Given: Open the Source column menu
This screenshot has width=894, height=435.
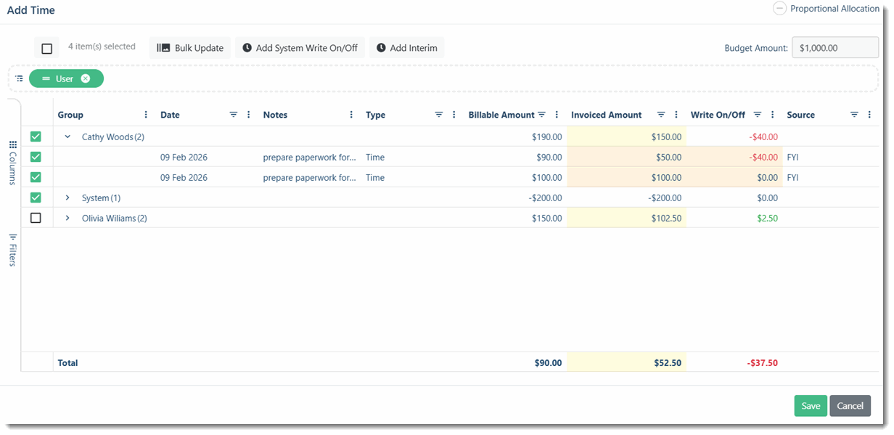Looking at the screenshot, I should [x=869, y=115].
